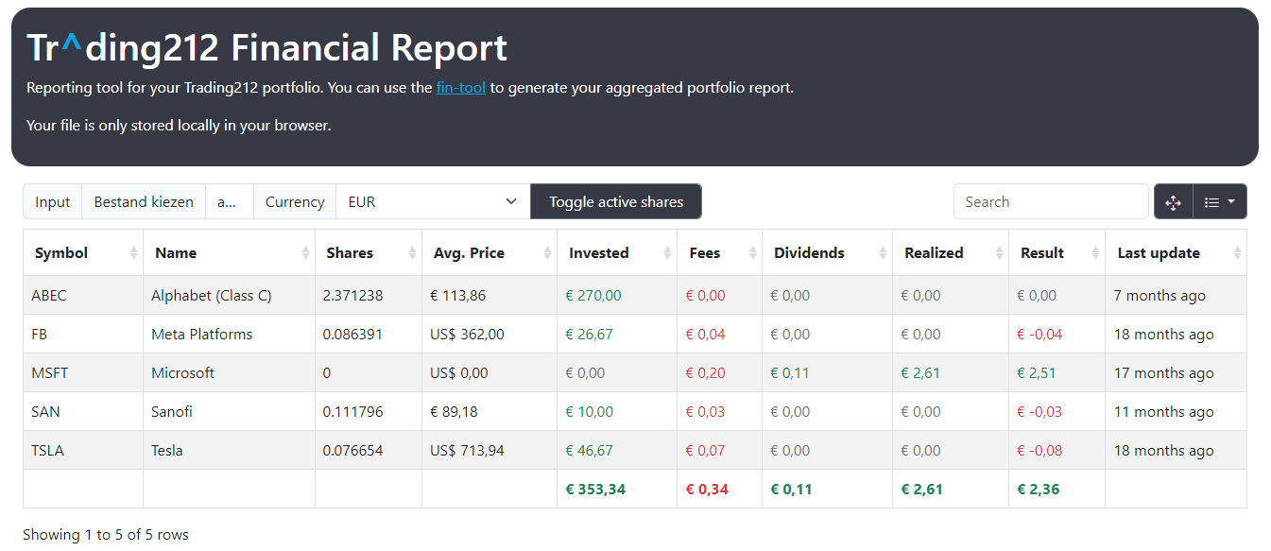This screenshot has width=1271, height=551.
Task: Sort by Last update column arrows
Action: click(x=1237, y=253)
